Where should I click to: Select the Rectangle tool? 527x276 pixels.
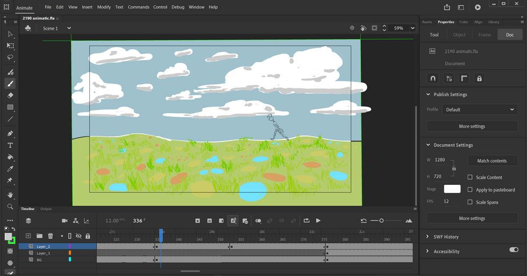[10, 107]
